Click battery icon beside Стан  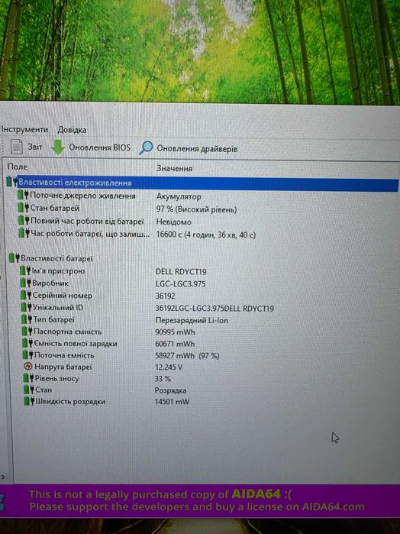point(29,390)
